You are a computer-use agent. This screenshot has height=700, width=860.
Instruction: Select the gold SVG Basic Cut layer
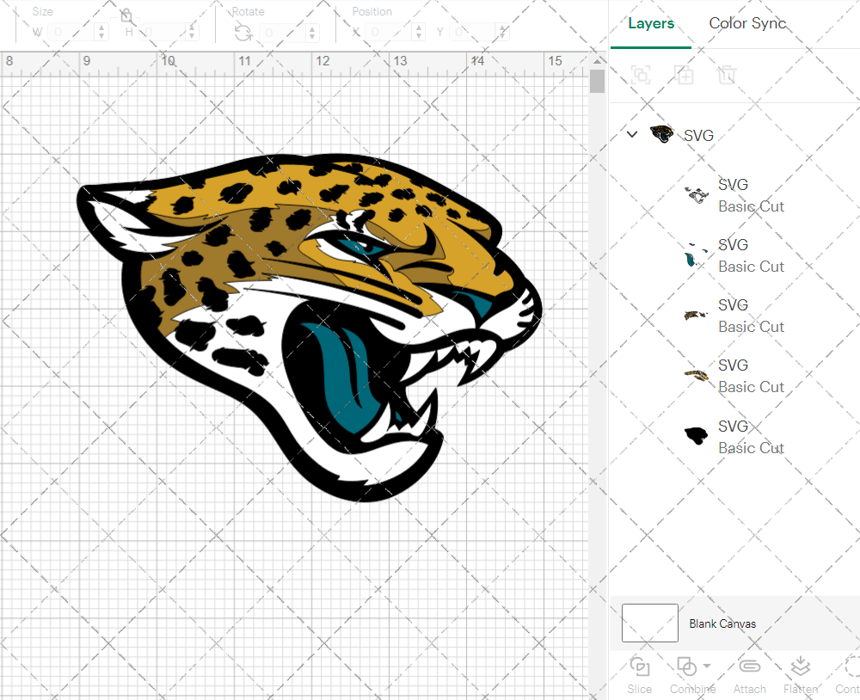pyautogui.click(x=735, y=377)
